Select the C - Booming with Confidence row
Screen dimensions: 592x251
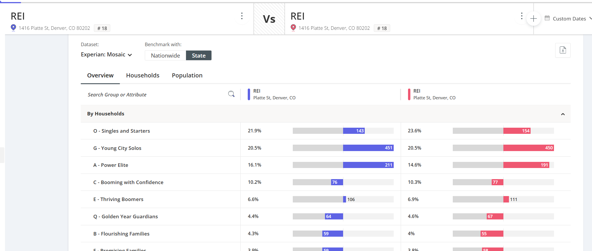click(x=326, y=182)
